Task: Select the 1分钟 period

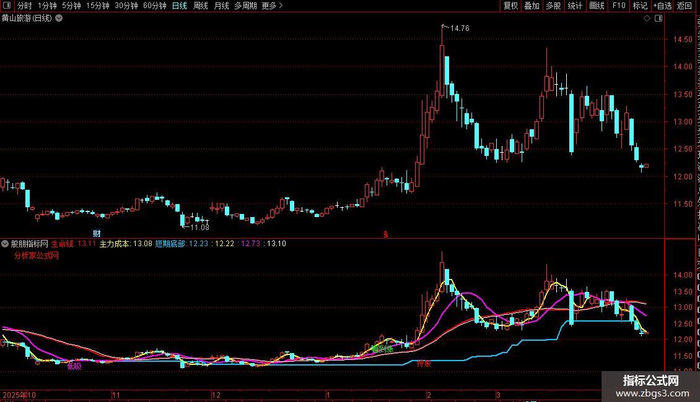Action: (47, 6)
